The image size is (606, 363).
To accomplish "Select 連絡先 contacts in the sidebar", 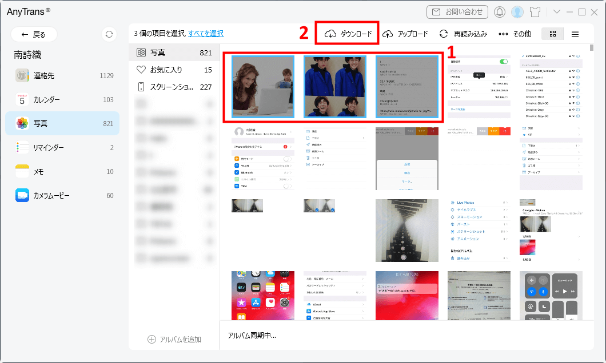I will [62, 75].
